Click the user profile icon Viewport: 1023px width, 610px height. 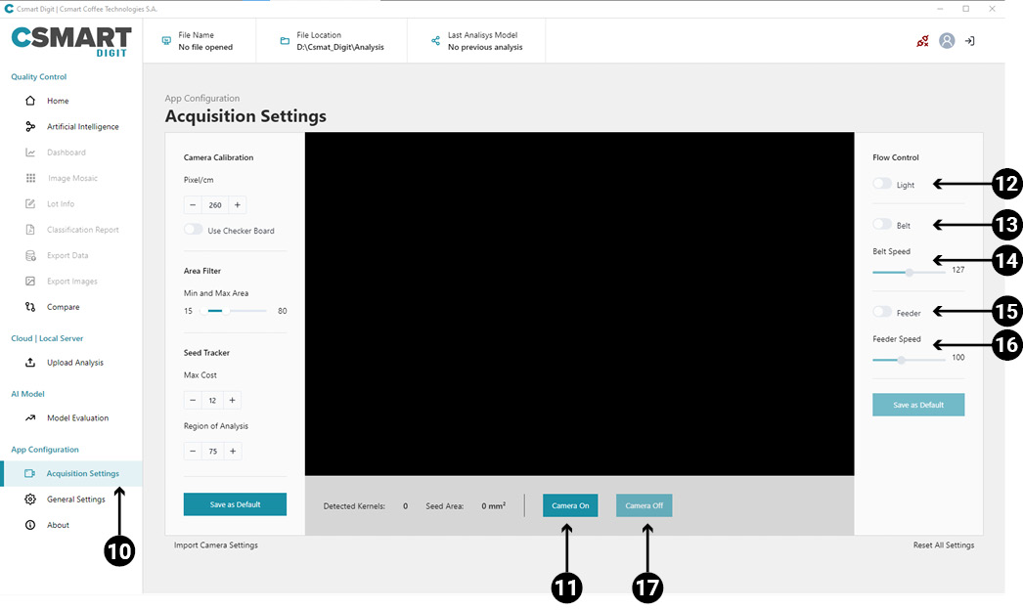pyautogui.click(x=946, y=41)
